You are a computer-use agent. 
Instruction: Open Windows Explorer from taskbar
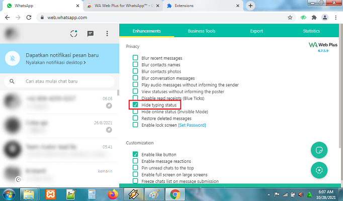pyautogui.click(x=29, y=194)
